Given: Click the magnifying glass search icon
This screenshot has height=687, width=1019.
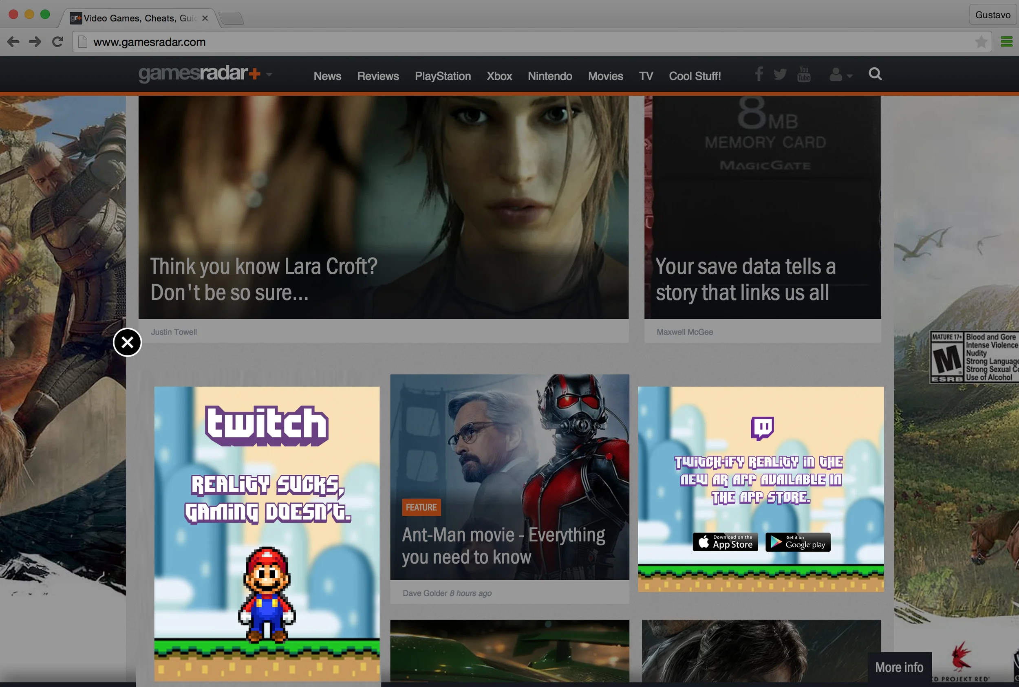Looking at the screenshot, I should point(875,74).
